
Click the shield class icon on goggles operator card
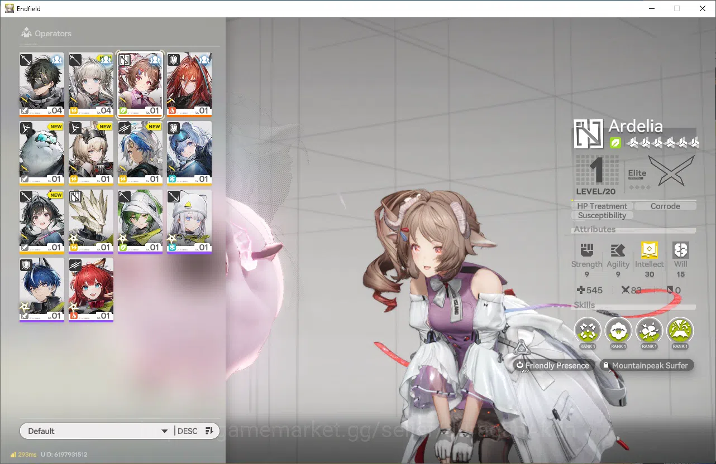[x=174, y=128]
